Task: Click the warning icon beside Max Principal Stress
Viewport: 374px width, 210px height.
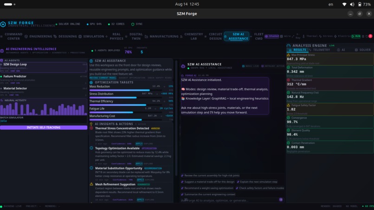Action: 288,55
